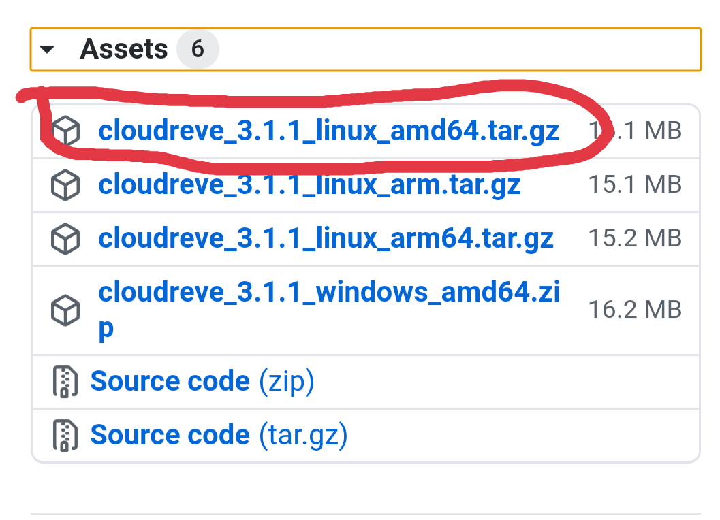Click the package icon beside cloudreve_3.1.1_linux_amd64.tar.gz

point(66,130)
